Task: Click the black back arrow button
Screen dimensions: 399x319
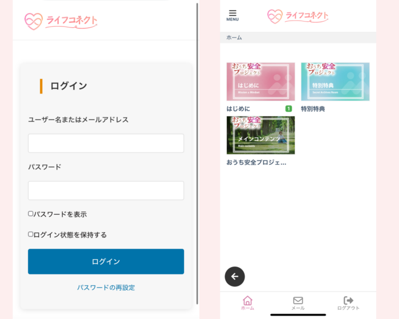Action: coord(235,276)
